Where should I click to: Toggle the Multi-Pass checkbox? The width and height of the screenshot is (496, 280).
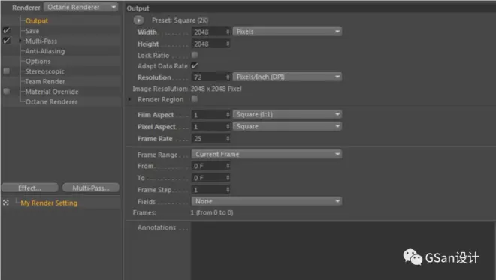pyautogui.click(x=6, y=41)
